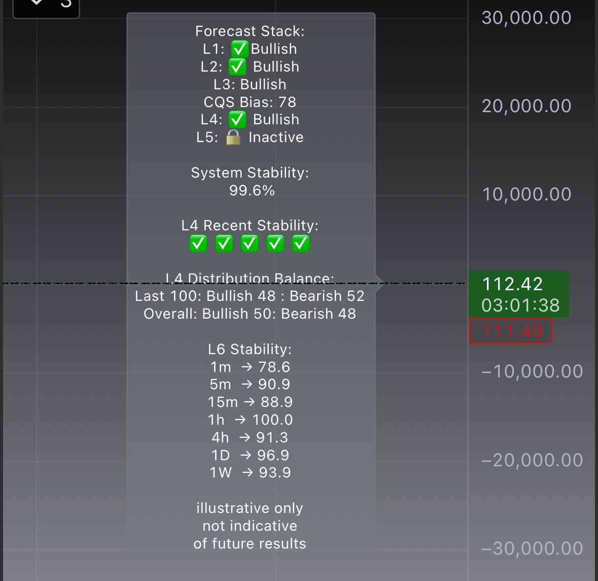The image size is (598, 581).
Task: Click the System Stability 99.6% value
Action: [x=252, y=191]
